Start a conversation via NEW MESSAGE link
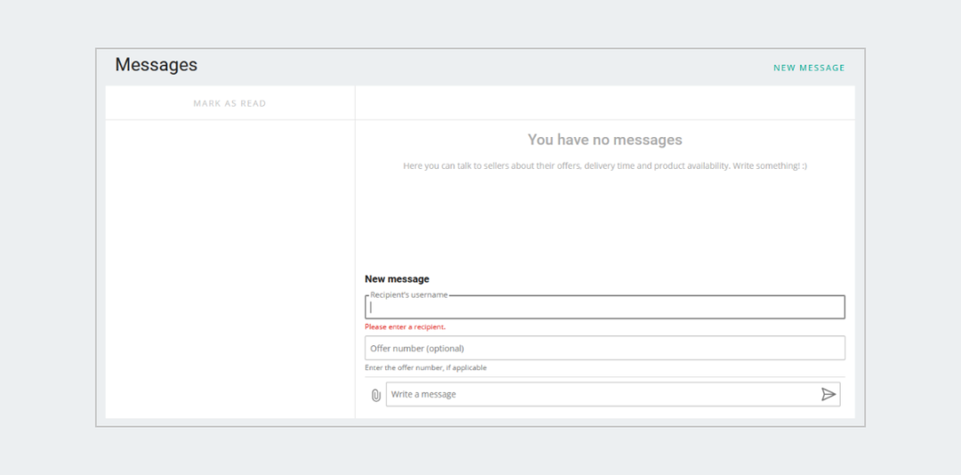Viewport: 961px width, 475px height. [x=809, y=68]
